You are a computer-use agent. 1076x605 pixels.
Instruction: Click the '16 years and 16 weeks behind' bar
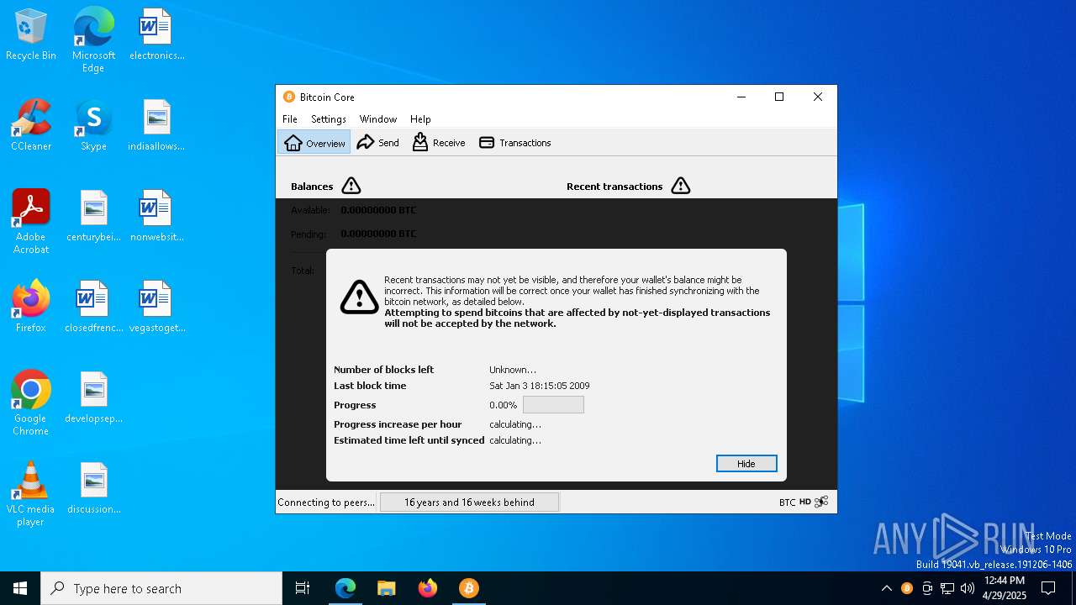[469, 502]
